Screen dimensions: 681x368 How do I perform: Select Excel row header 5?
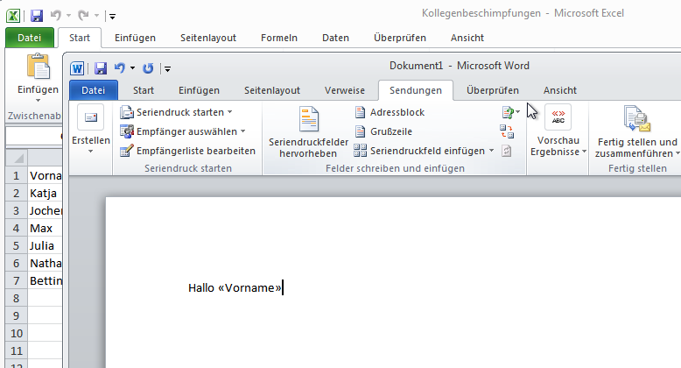pos(17,245)
